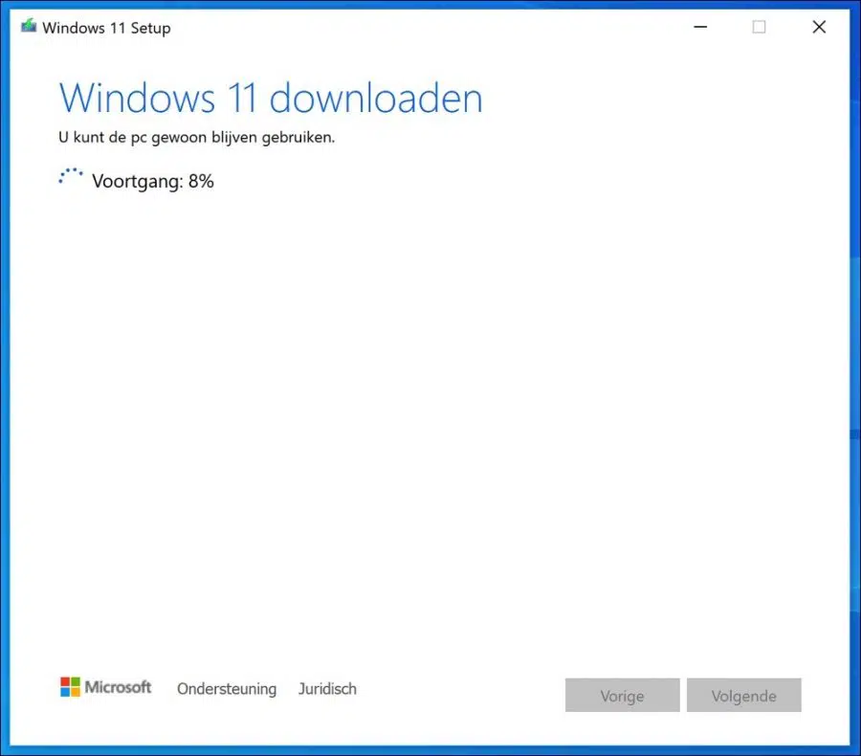Open the Juridisch link

[327, 688]
